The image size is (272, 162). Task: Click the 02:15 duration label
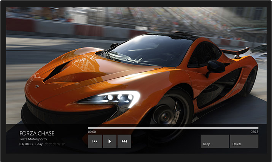pos(254,132)
